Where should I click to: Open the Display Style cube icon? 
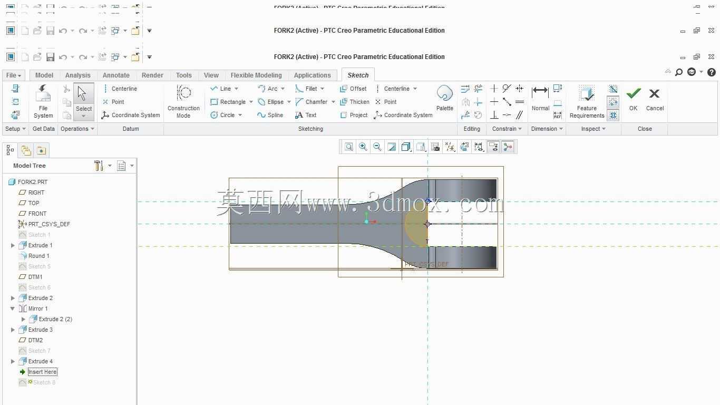406,147
